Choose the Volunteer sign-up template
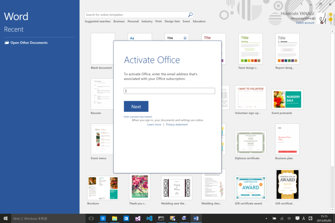 (x=250, y=97)
